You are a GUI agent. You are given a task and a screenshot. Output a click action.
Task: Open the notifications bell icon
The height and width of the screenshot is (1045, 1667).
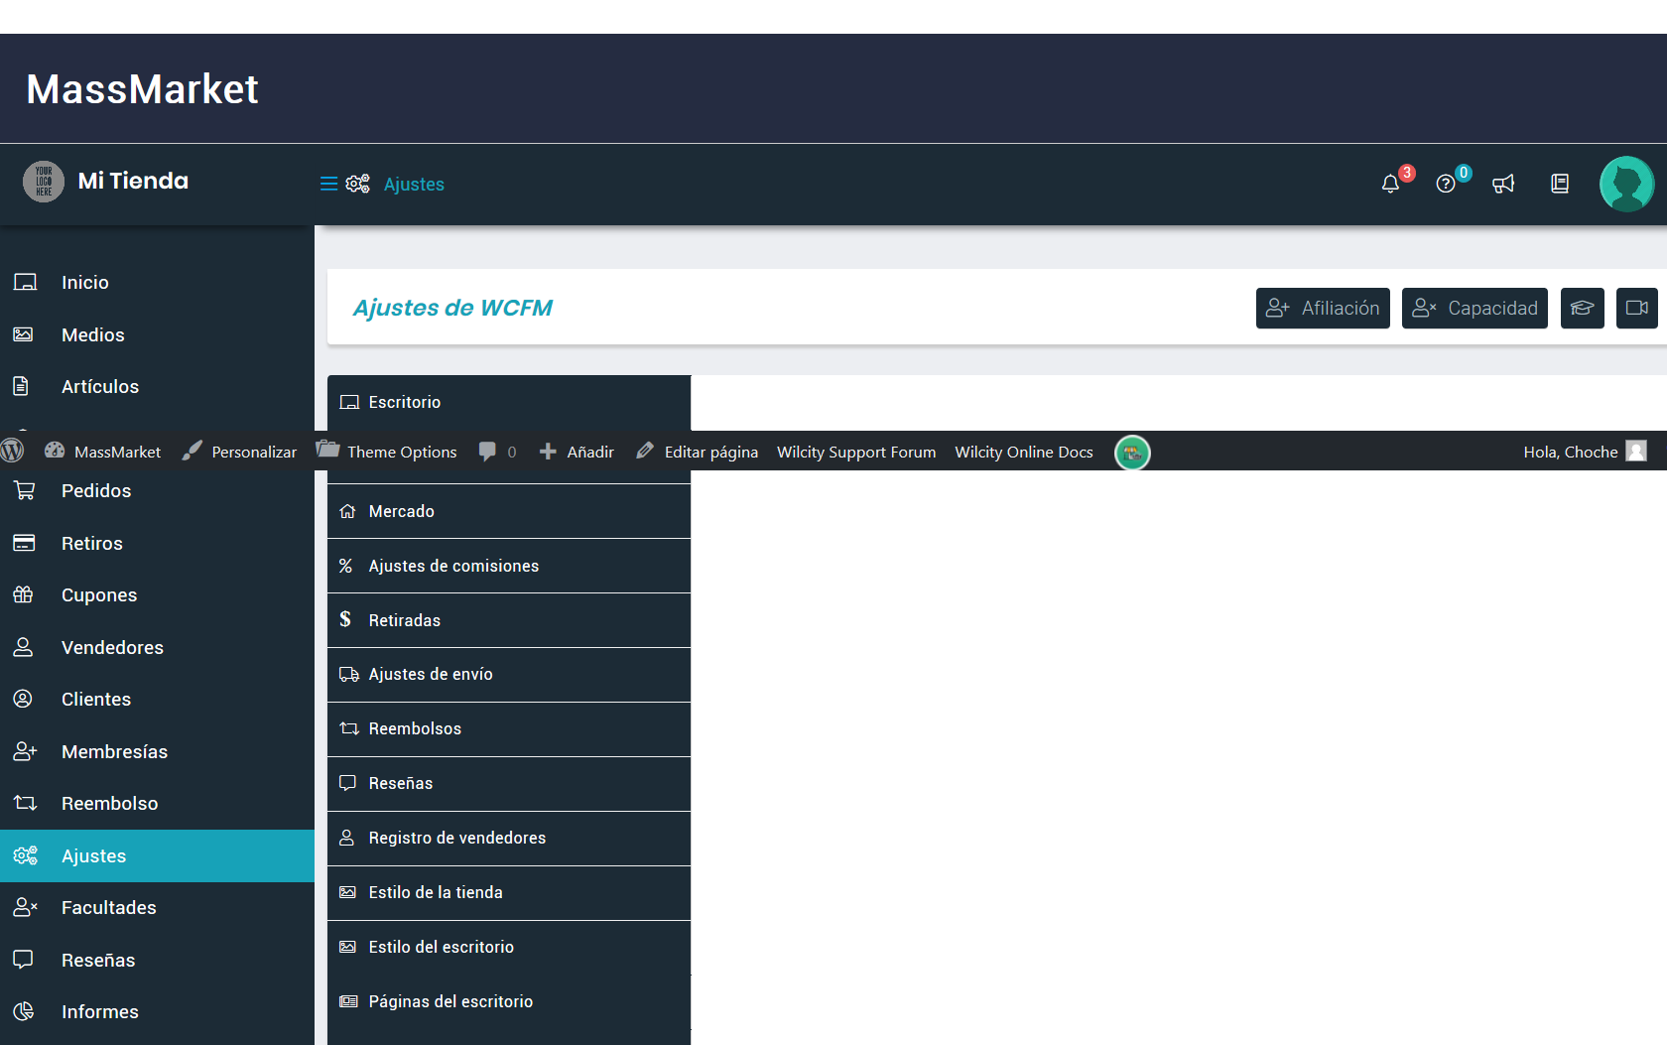click(1390, 184)
